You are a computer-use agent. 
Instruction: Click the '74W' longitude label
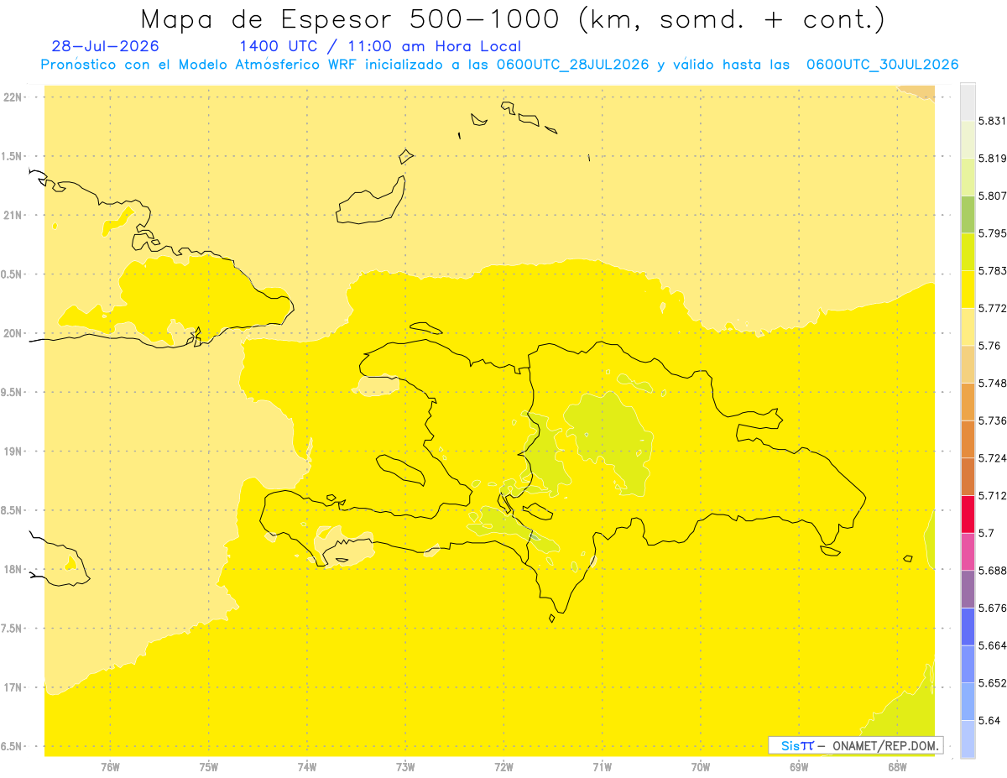point(306,766)
